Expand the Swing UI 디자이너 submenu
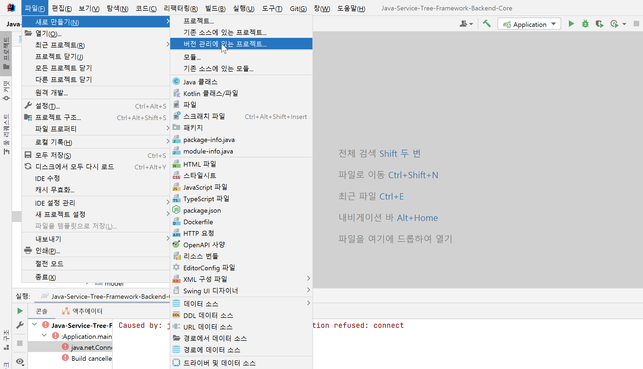 (x=241, y=291)
